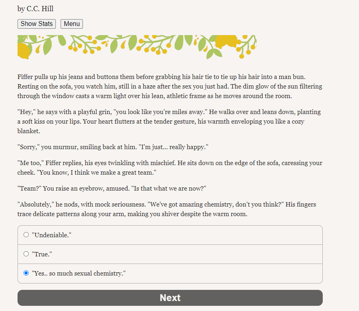
Task: Click the "Yes.. so much sexual chemistry." label
Action: (x=79, y=273)
